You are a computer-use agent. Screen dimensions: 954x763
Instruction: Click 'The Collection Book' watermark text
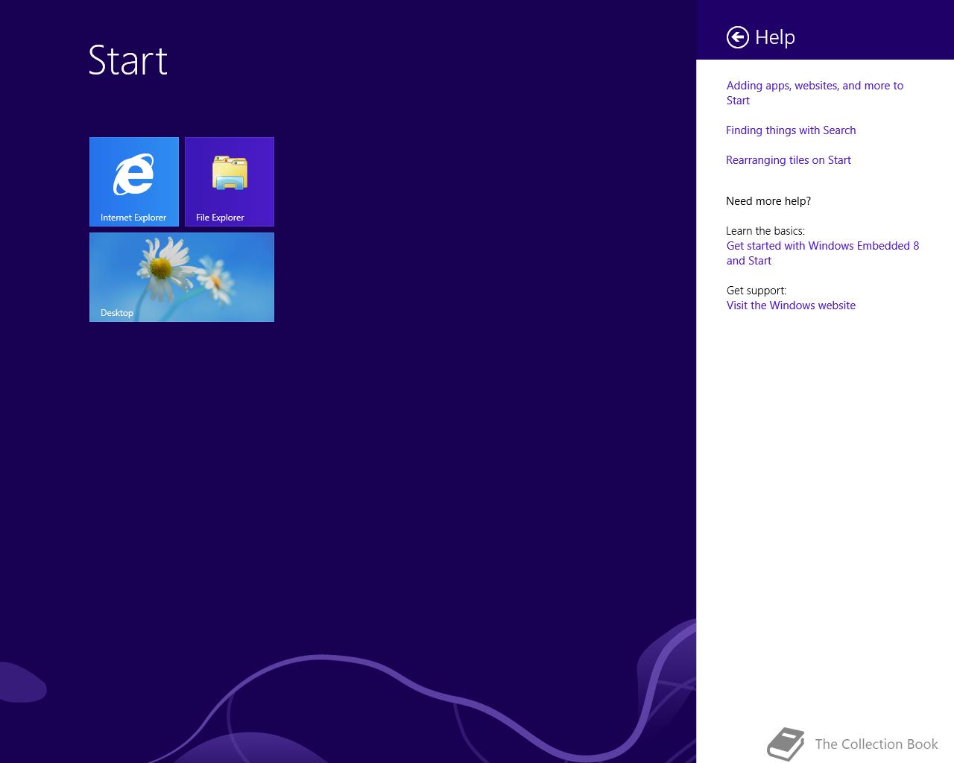(876, 744)
